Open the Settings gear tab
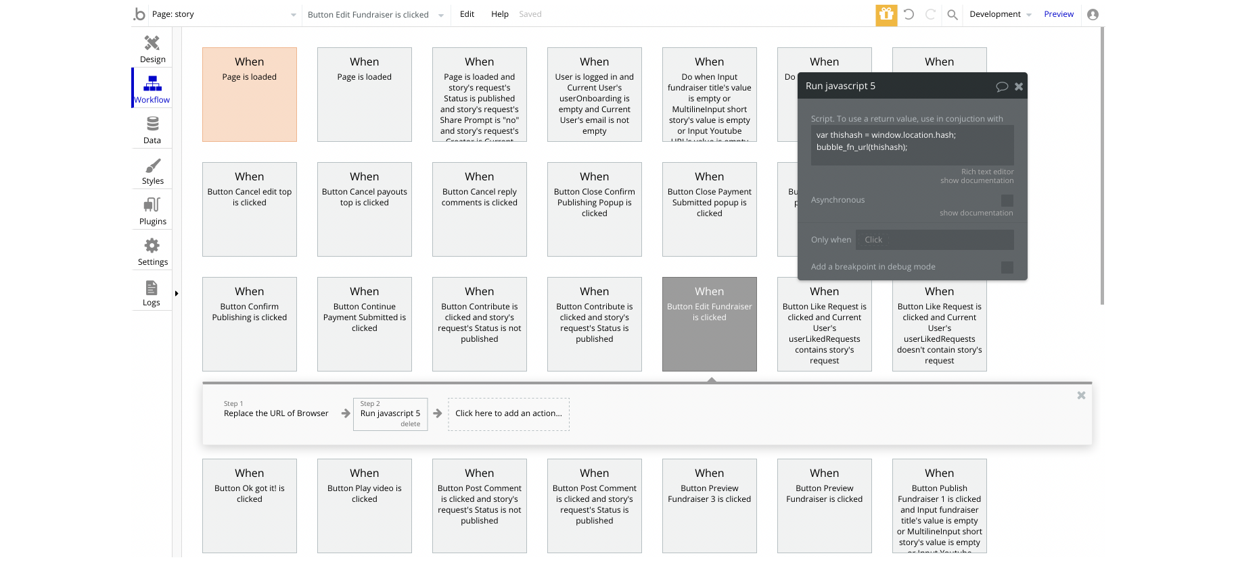This screenshot has width=1238, height=562. [152, 251]
